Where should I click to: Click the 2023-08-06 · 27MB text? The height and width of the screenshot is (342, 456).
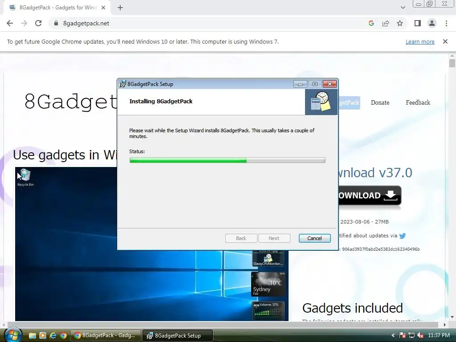364,222
